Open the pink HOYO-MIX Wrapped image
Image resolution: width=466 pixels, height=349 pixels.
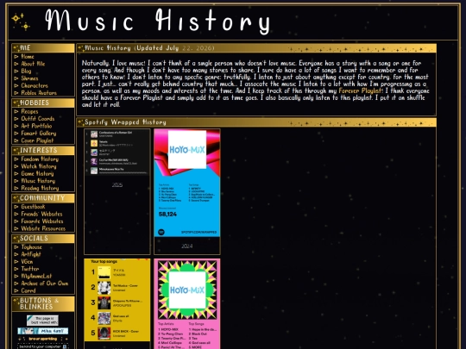point(187,304)
